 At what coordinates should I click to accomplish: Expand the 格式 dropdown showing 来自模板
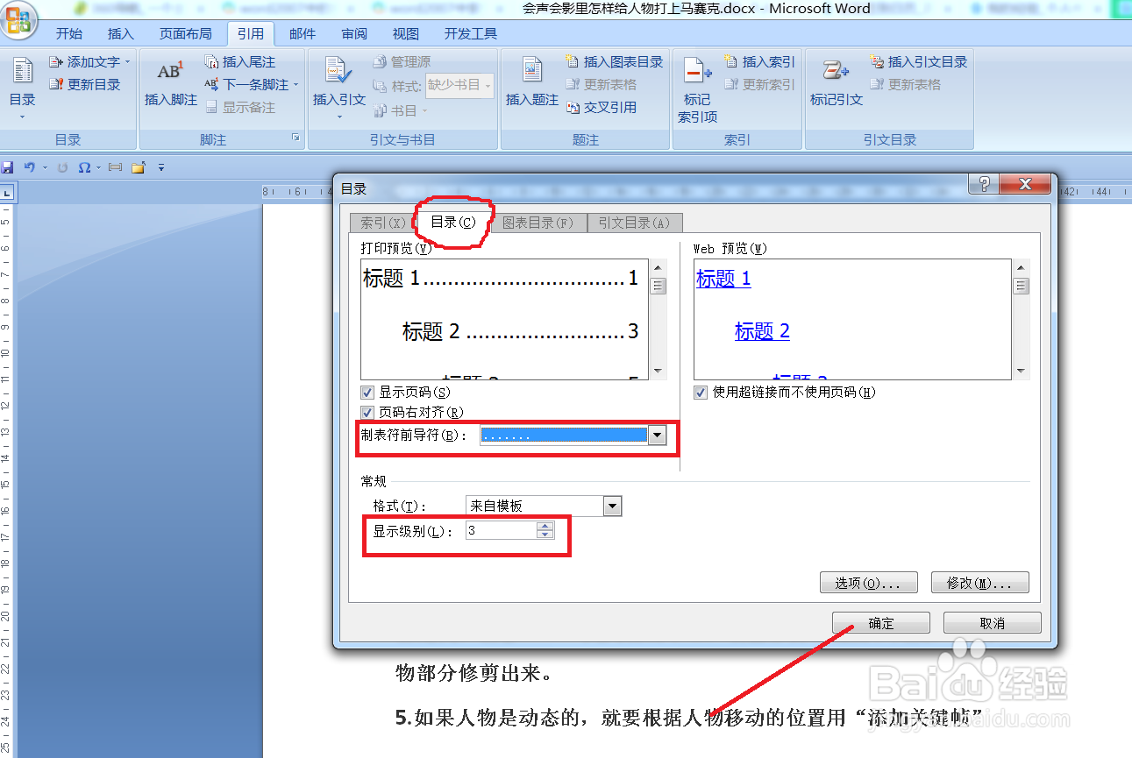612,506
